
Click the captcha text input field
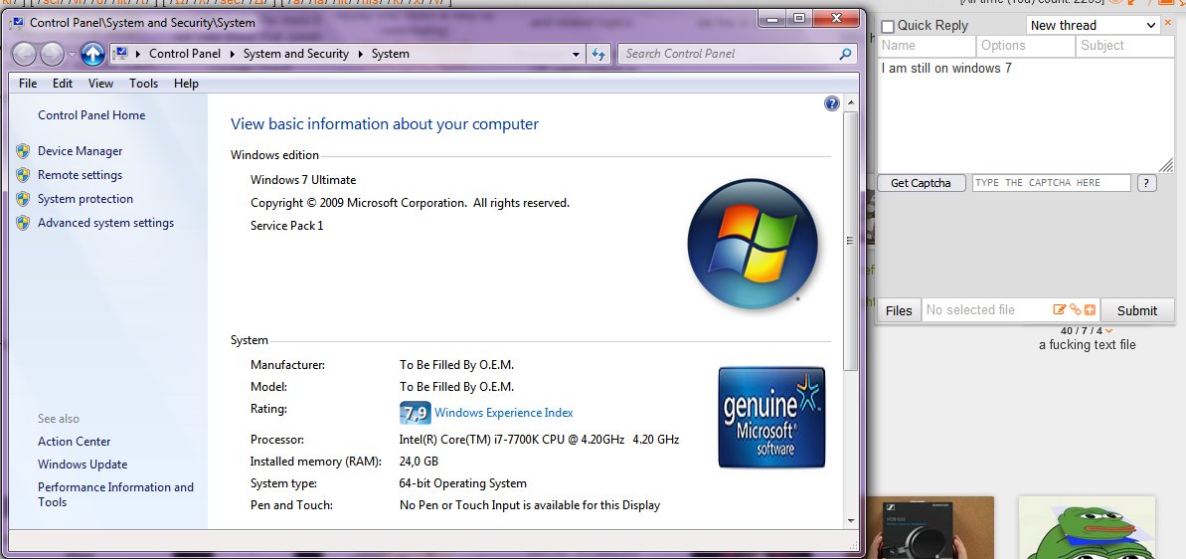click(1052, 183)
